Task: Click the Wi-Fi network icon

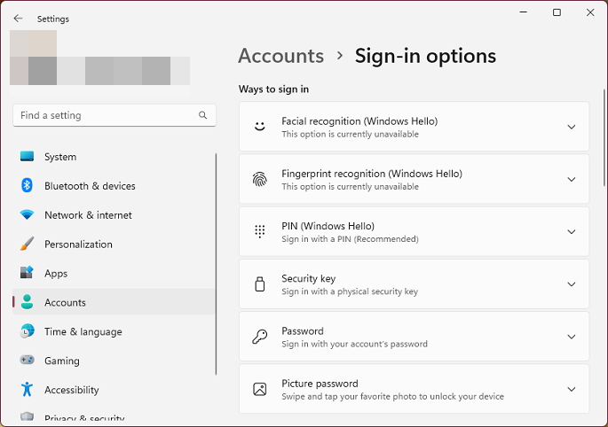Action: pos(27,214)
